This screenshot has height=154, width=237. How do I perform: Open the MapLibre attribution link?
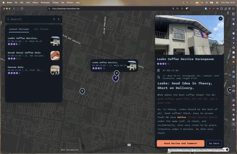coord(173,150)
